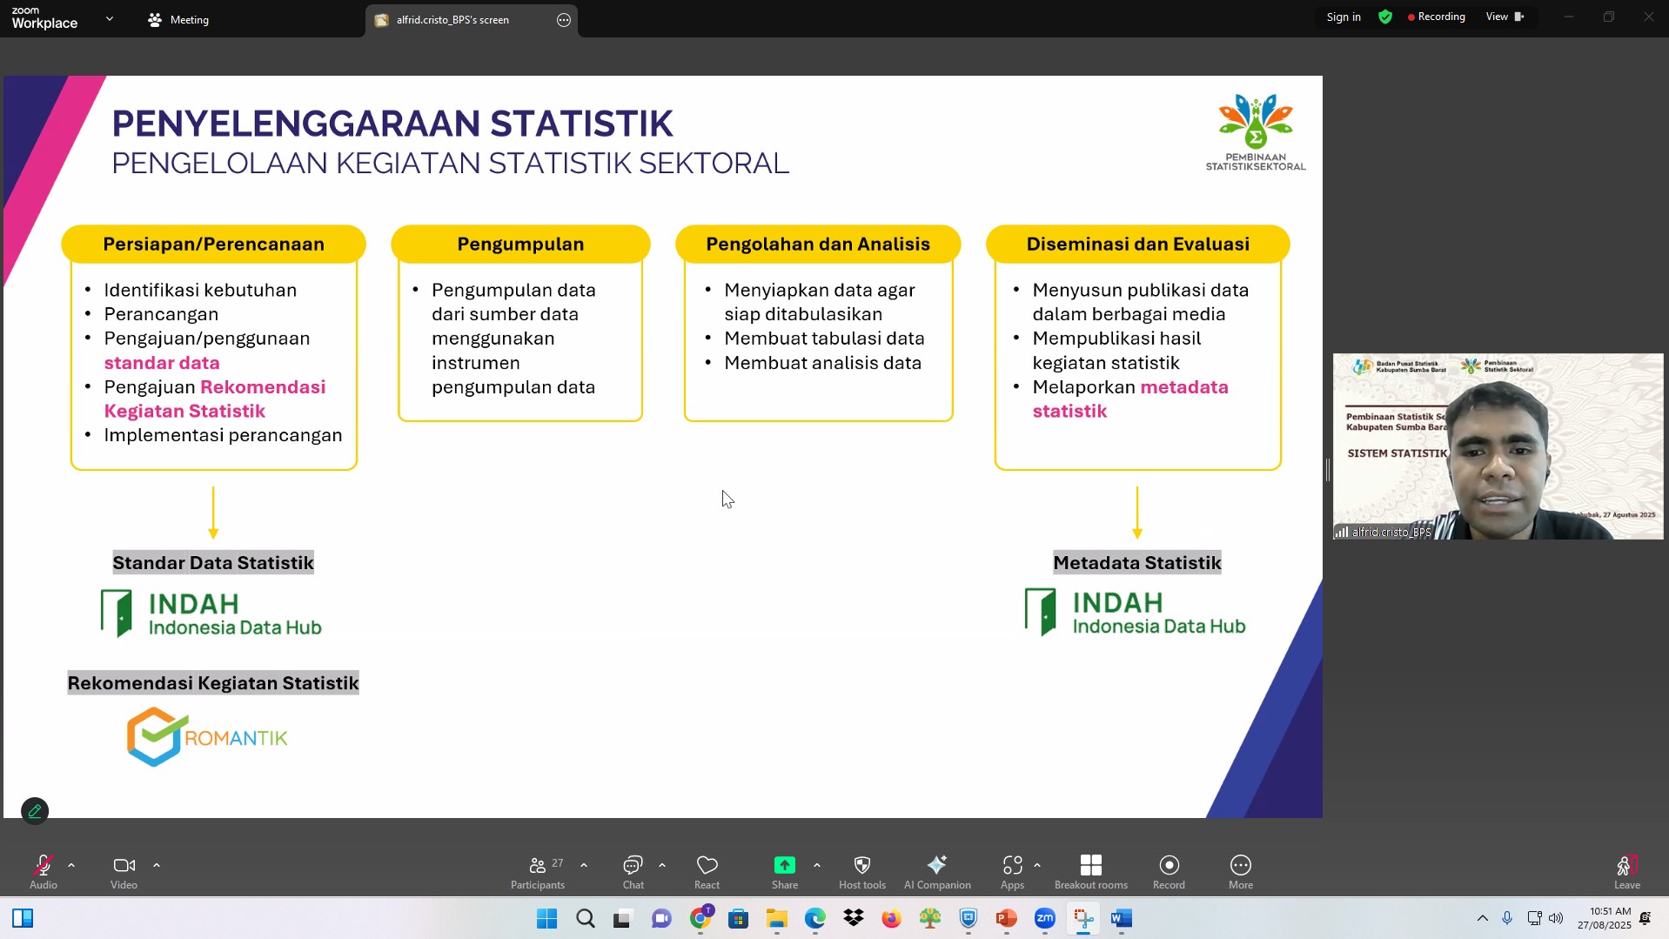Viewport: 1669px width, 939px height.
Task: Select the alfrid.cristo_BPS's screen tab
Action: coord(452,20)
